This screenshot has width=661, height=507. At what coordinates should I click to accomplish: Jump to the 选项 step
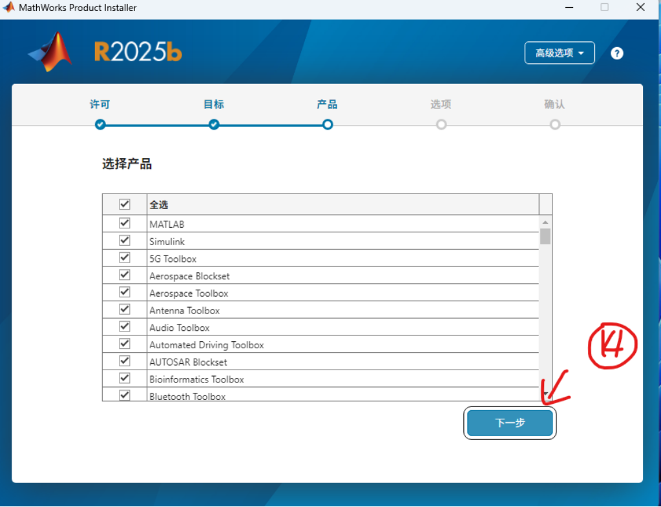[441, 104]
